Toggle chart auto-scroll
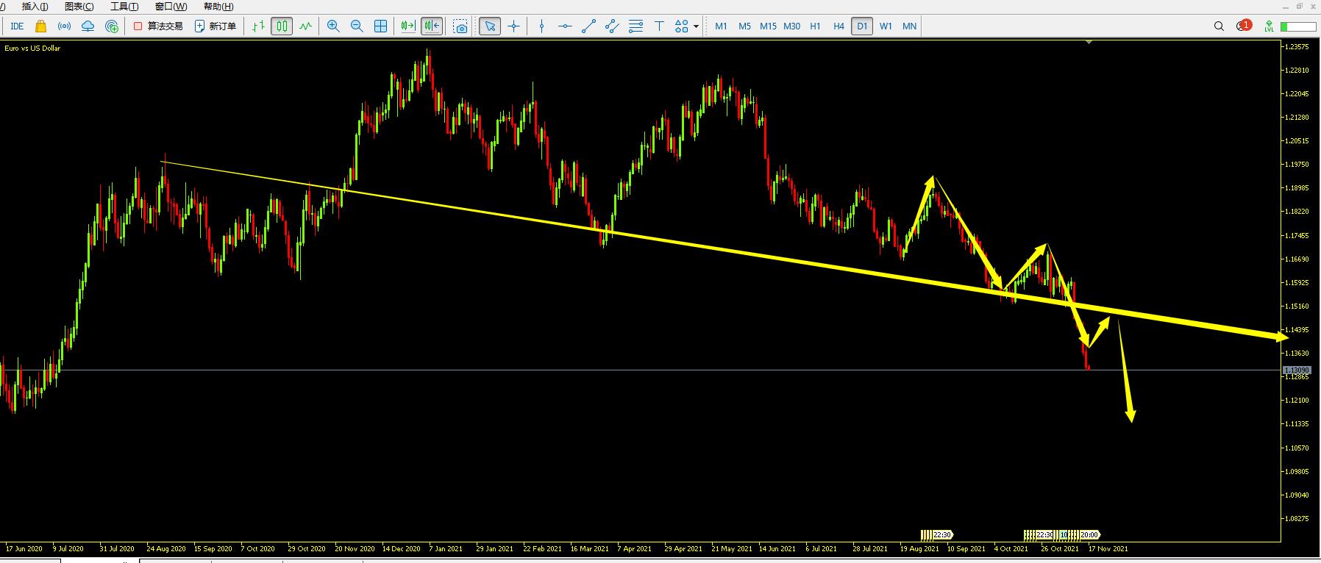1321x563 pixels. coord(408,26)
